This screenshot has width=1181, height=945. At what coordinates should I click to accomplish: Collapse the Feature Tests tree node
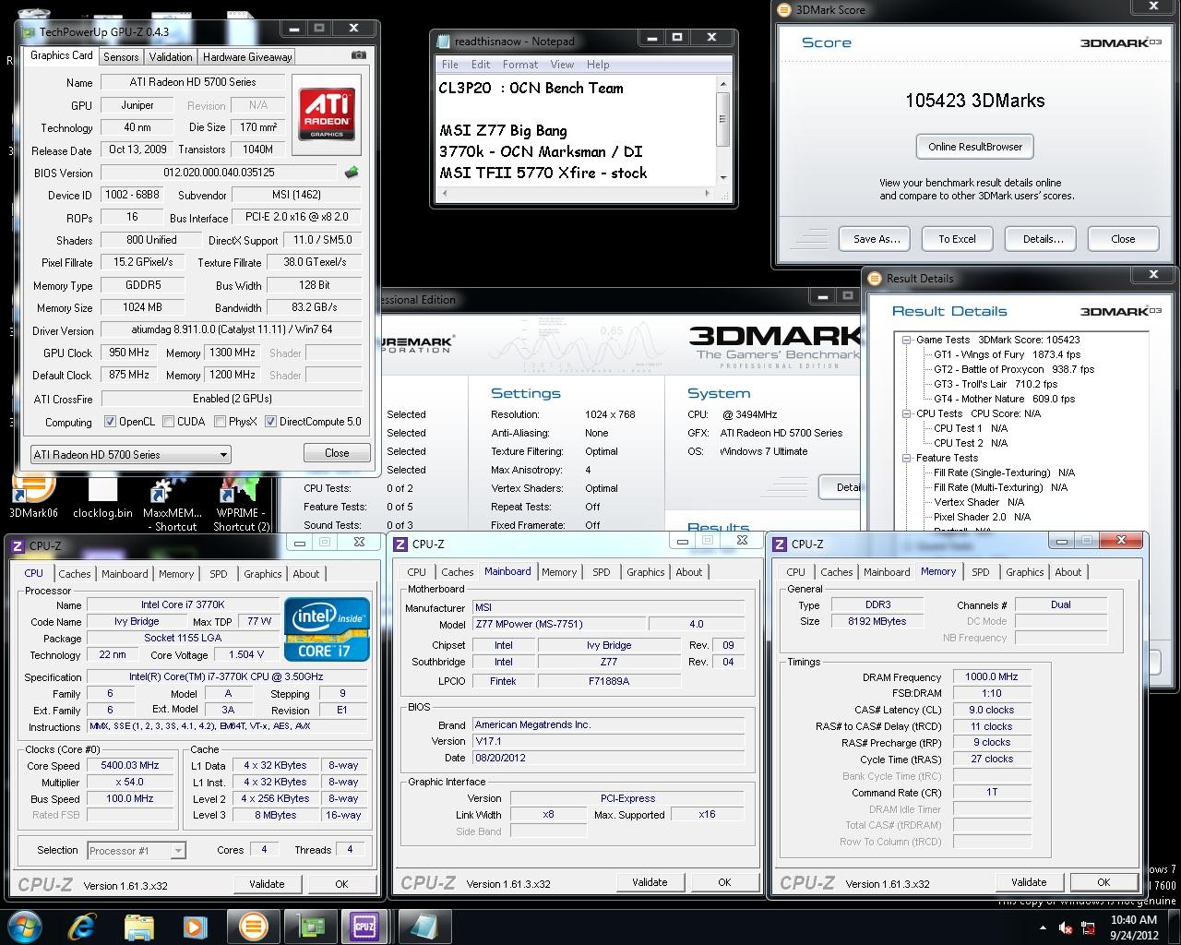[907, 458]
